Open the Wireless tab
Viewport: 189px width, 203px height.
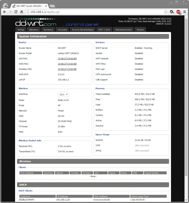34,30
